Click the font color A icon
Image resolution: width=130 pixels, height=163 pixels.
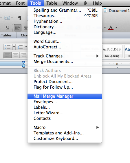(111, 28)
